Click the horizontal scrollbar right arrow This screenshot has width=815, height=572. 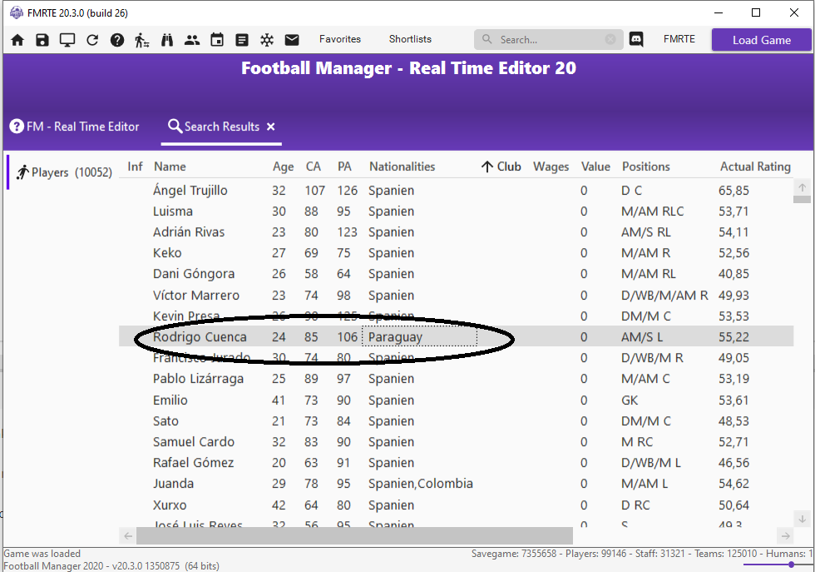(785, 535)
